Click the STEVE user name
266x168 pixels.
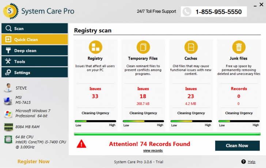pyautogui.click(x=21, y=88)
